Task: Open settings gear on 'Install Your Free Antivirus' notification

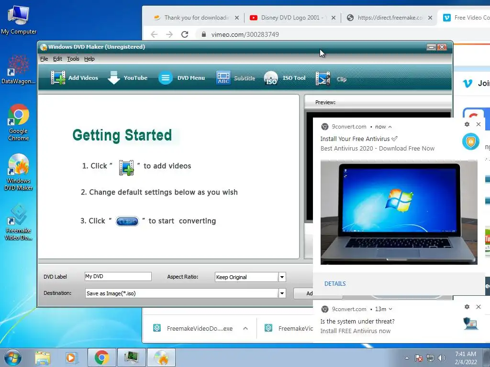Action: [467, 124]
